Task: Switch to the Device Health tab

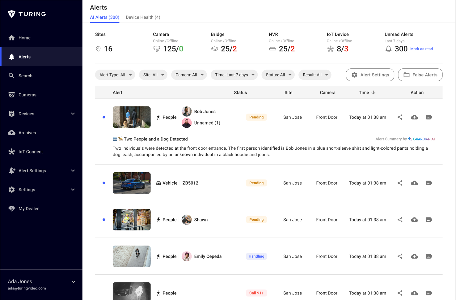Action: 143,17
